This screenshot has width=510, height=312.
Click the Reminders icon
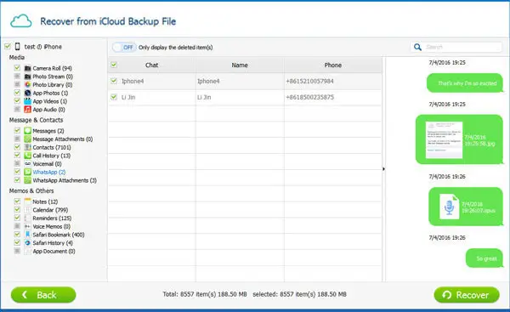point(28,218)
